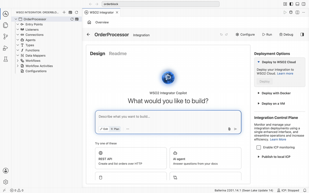Click the Debug button
Image resolution: width=309 pixels, height=193 pixels.
pos(286,34)
